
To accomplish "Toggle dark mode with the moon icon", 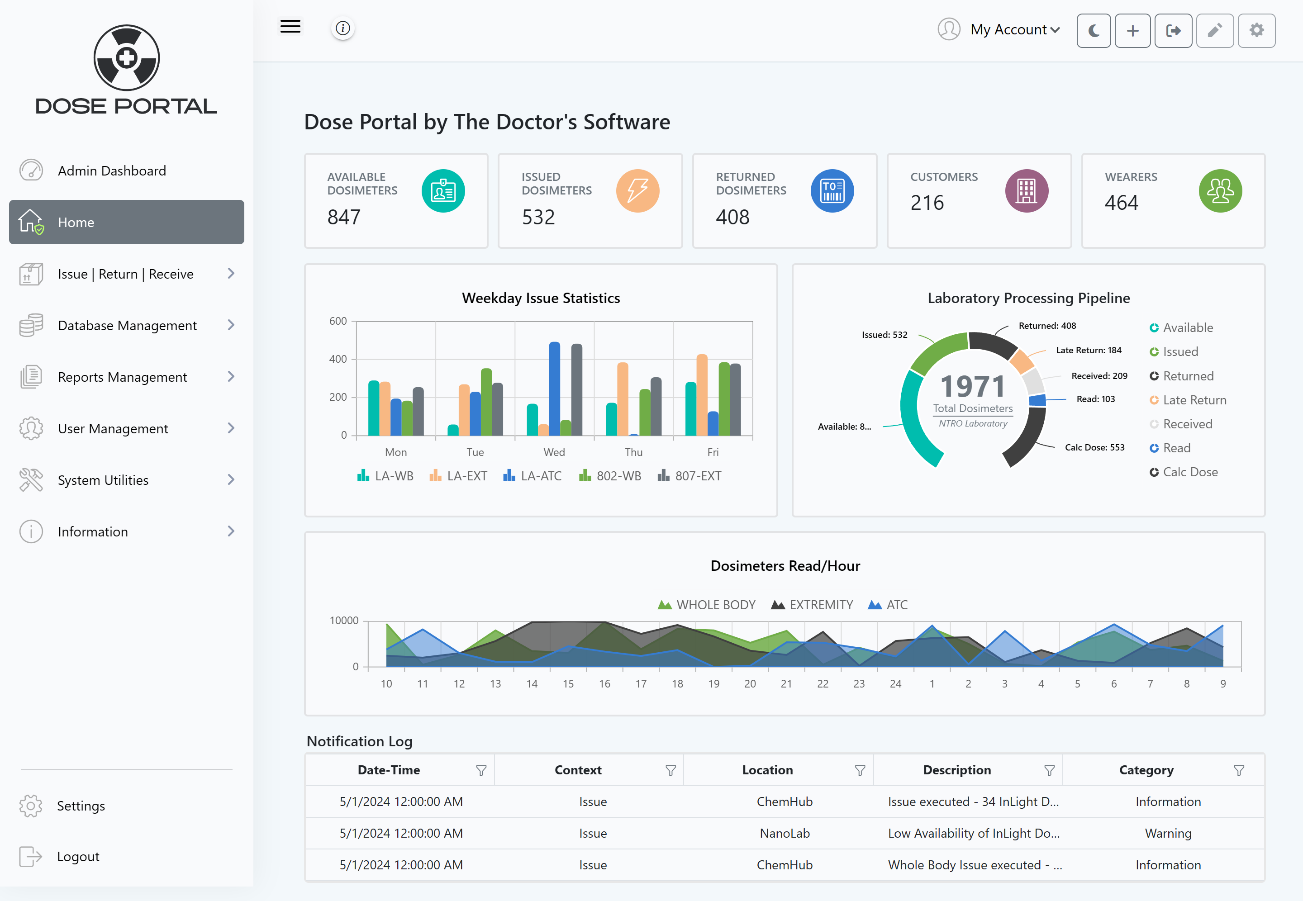I will pyautogui.click(x=1093, y=30).
